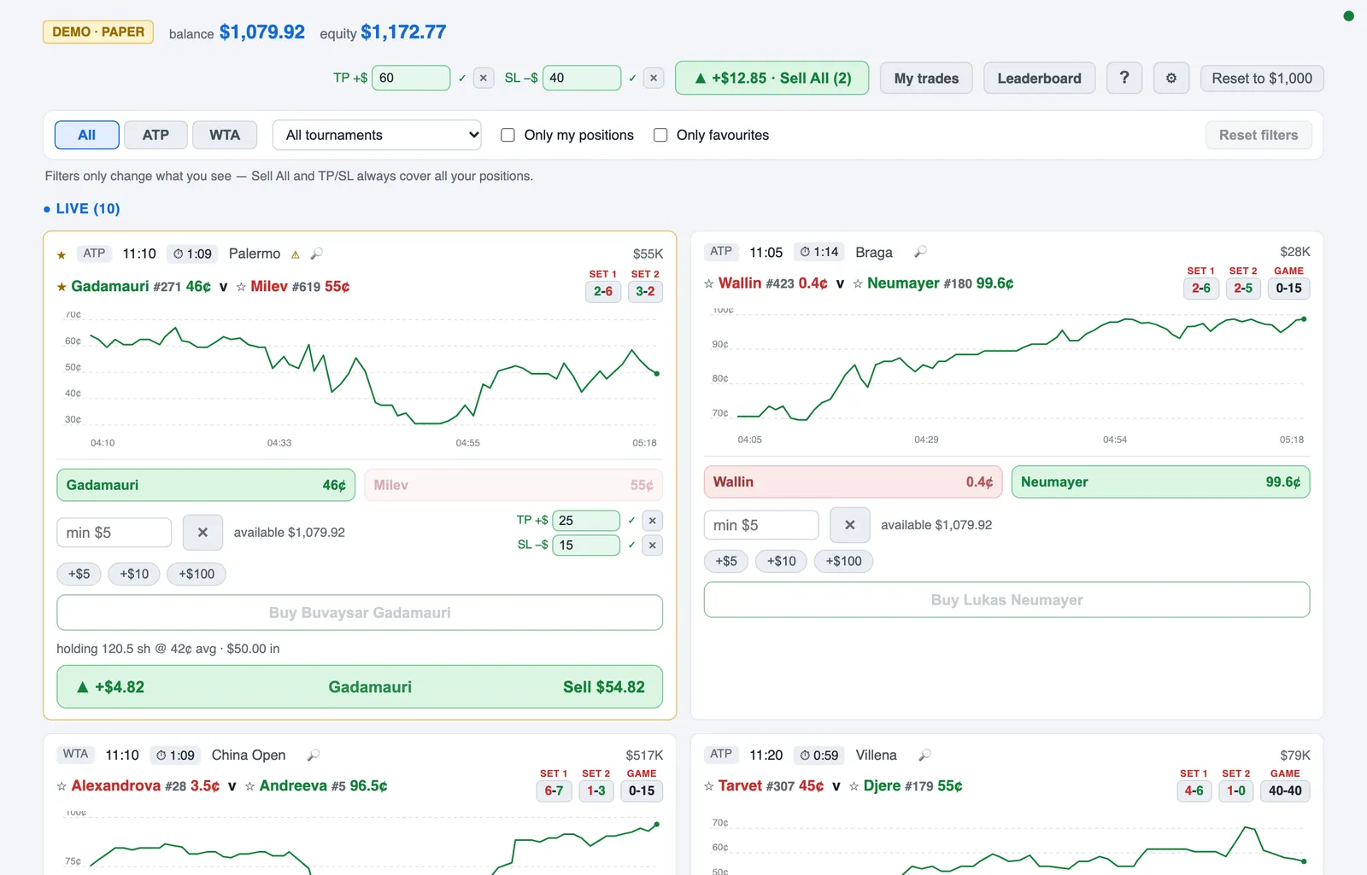1367x875 pixels.
Task: Add +$100 in the Palermo card
Action: point(197,574)
